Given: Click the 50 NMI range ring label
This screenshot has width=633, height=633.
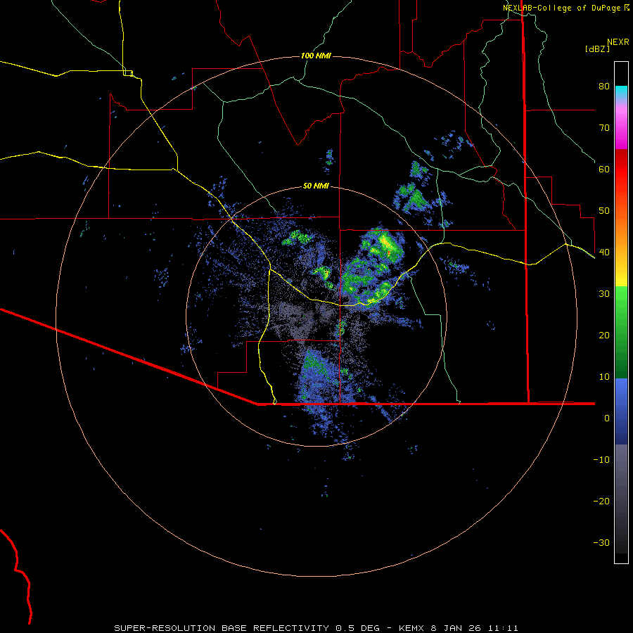Looking at the screenshot, I should pyautogui.click(x=316, y=186).
